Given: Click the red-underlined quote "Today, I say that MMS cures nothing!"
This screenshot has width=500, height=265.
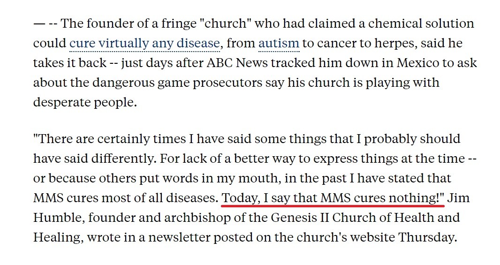Looking at the screenshot, I should coord(333,198).
